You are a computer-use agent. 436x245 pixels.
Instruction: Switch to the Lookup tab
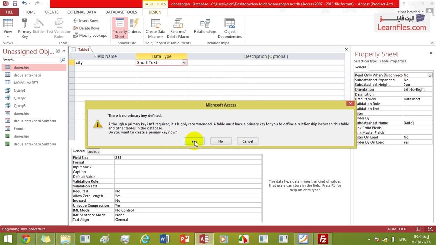[x=93, y=152]
